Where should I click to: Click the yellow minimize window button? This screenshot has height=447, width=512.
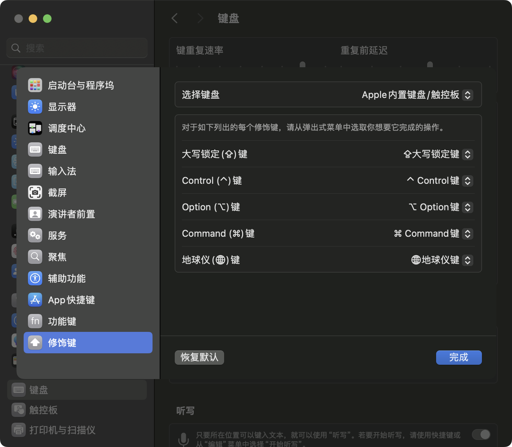click(x=33, y=19)
